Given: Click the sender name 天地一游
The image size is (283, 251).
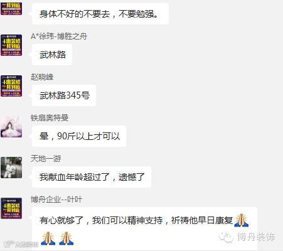Looking at the screenshot, I should click(46, 159).
